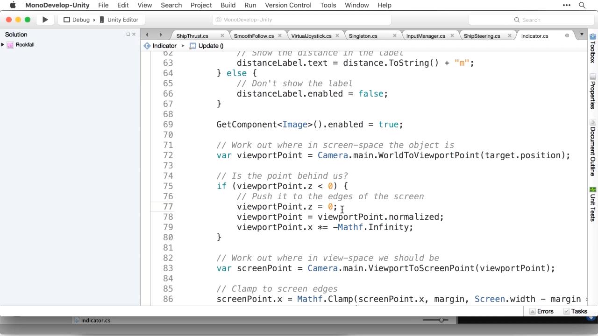Navigate to previous tab with left arrow
598x336 pixels.
[x=147, y=35]
